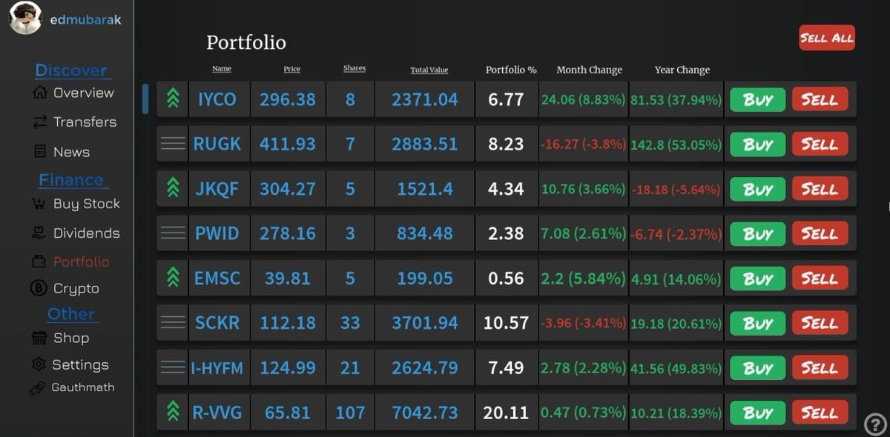The image size is (890, 437).
Task: Click the help question mark icon
Action: coord(875,424)
